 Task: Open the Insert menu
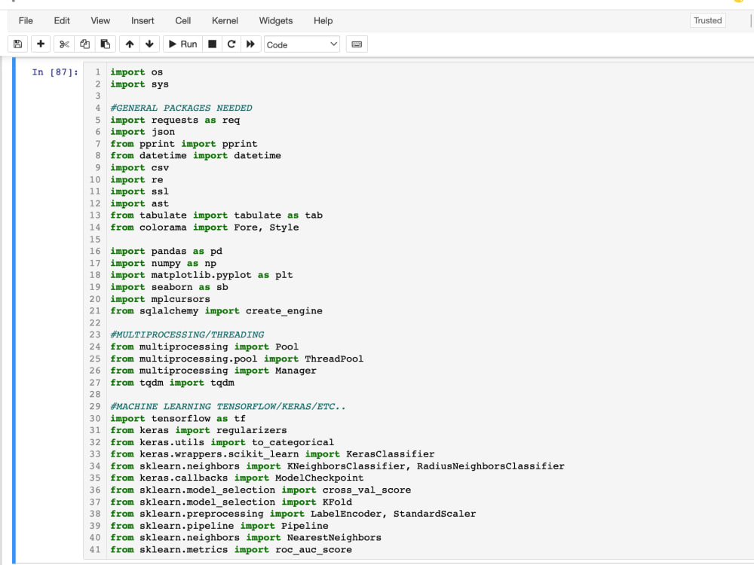[143, 20]
